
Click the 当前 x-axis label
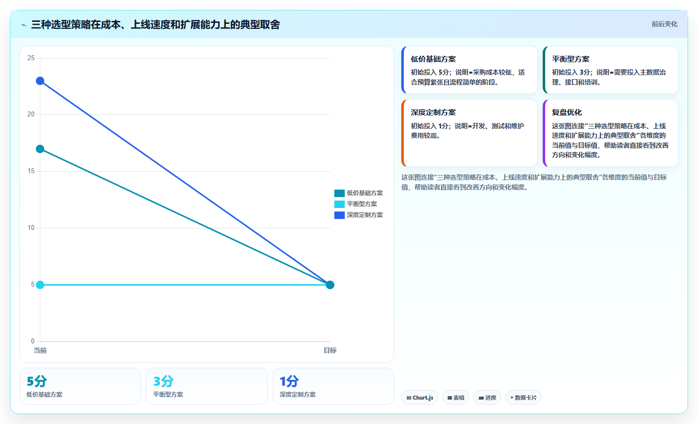pyautogui.click(x=40, y=350)
